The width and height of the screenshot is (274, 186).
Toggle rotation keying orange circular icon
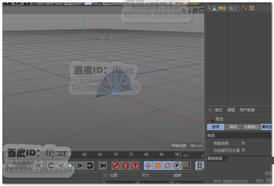(x=167, y=165)
